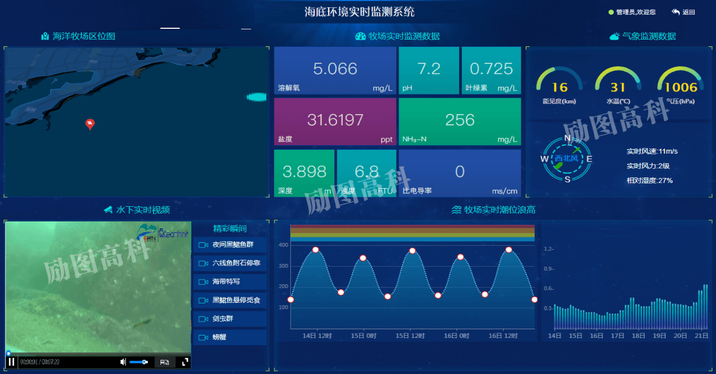Viewport: 716px width, 374px height.
Task: Click the video progress bar handle
Action: click(8, 354)
